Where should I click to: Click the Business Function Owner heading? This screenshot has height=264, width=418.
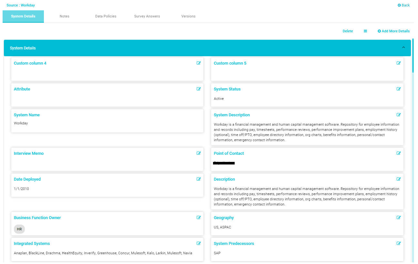(37, 217)
